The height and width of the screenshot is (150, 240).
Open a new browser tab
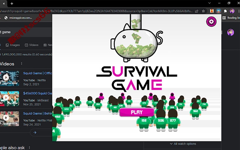pos(12,3)
